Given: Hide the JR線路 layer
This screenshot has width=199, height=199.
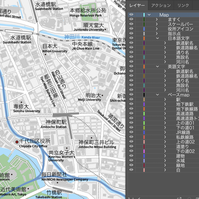Looking at the screenshot, I should point(131,132).
